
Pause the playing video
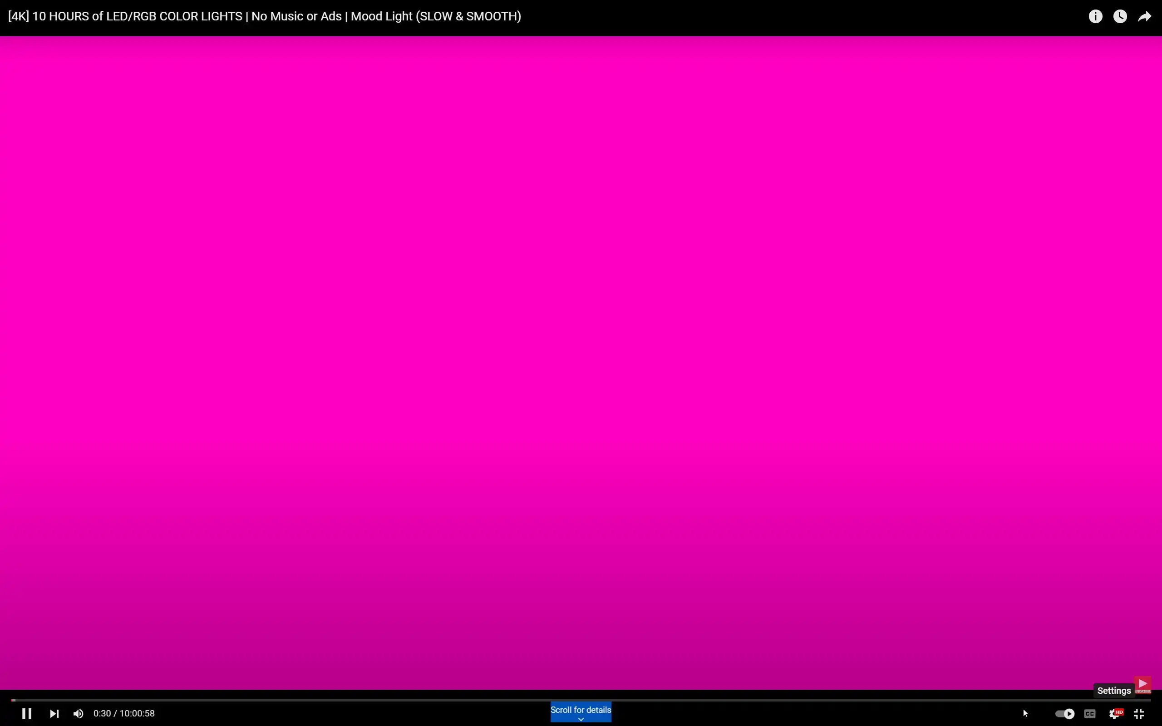(x=27, y=713)
